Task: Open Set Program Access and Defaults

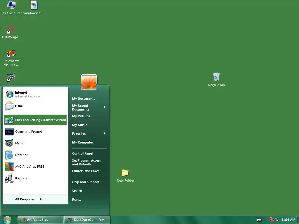Action: point(86,162)
